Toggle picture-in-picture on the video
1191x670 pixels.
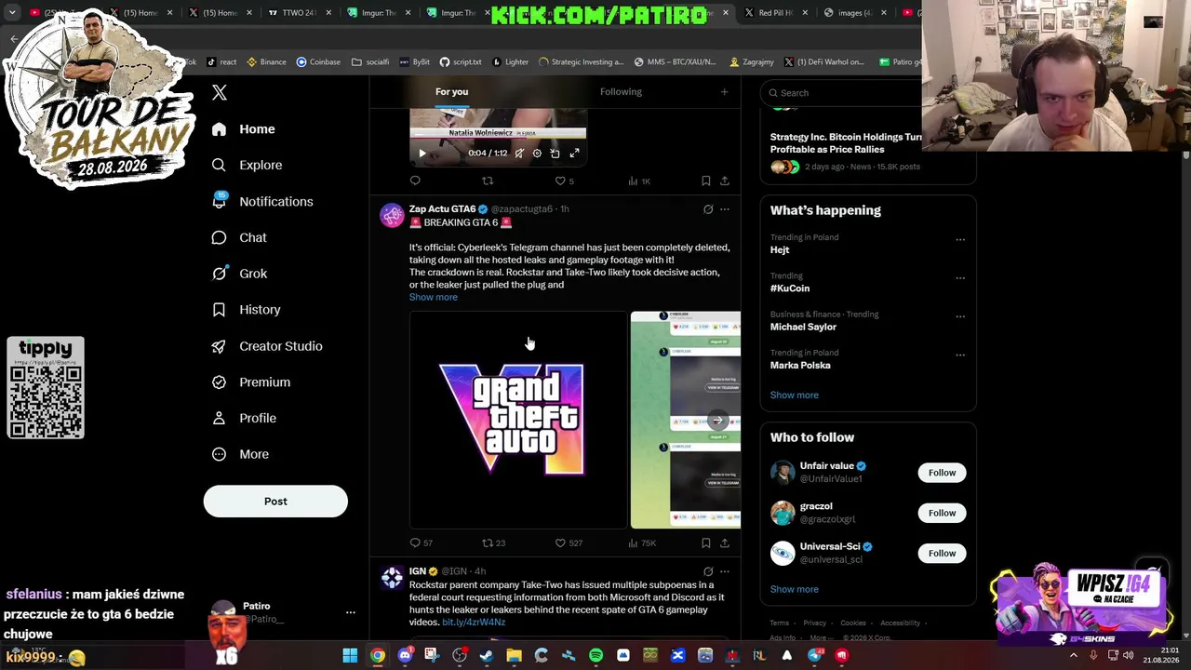click(x=555, y=154)
